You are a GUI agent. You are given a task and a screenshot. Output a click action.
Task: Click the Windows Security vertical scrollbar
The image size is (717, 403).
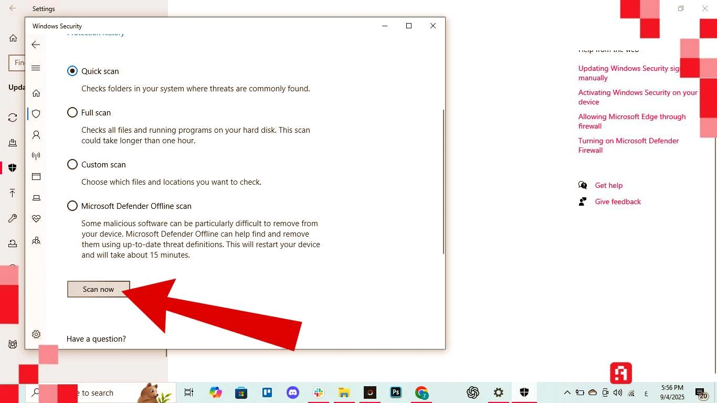444,182
